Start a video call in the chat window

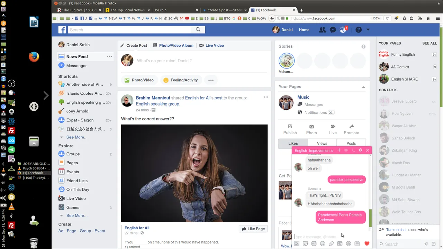346,150
